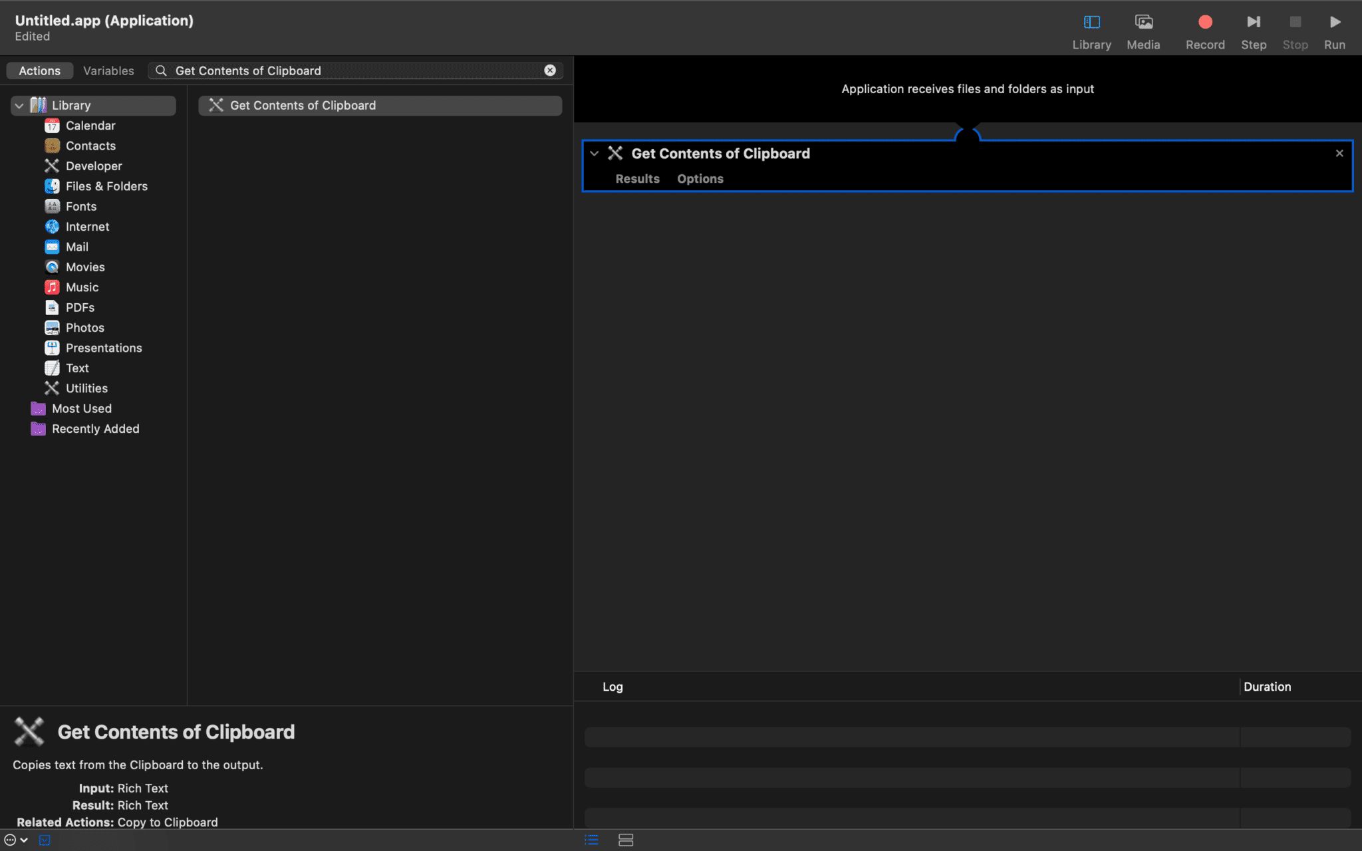Open the Media browser icon
Screen dimensions: 1362x851
pyautogui.click(x=1143, y=23)
